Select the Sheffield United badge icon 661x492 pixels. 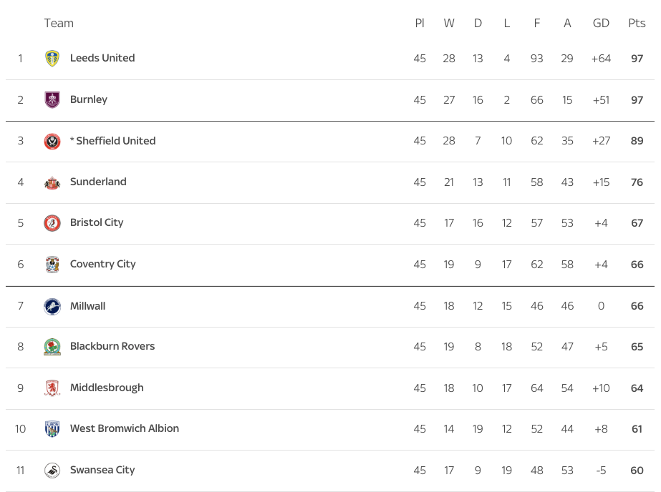coord(52,141)
